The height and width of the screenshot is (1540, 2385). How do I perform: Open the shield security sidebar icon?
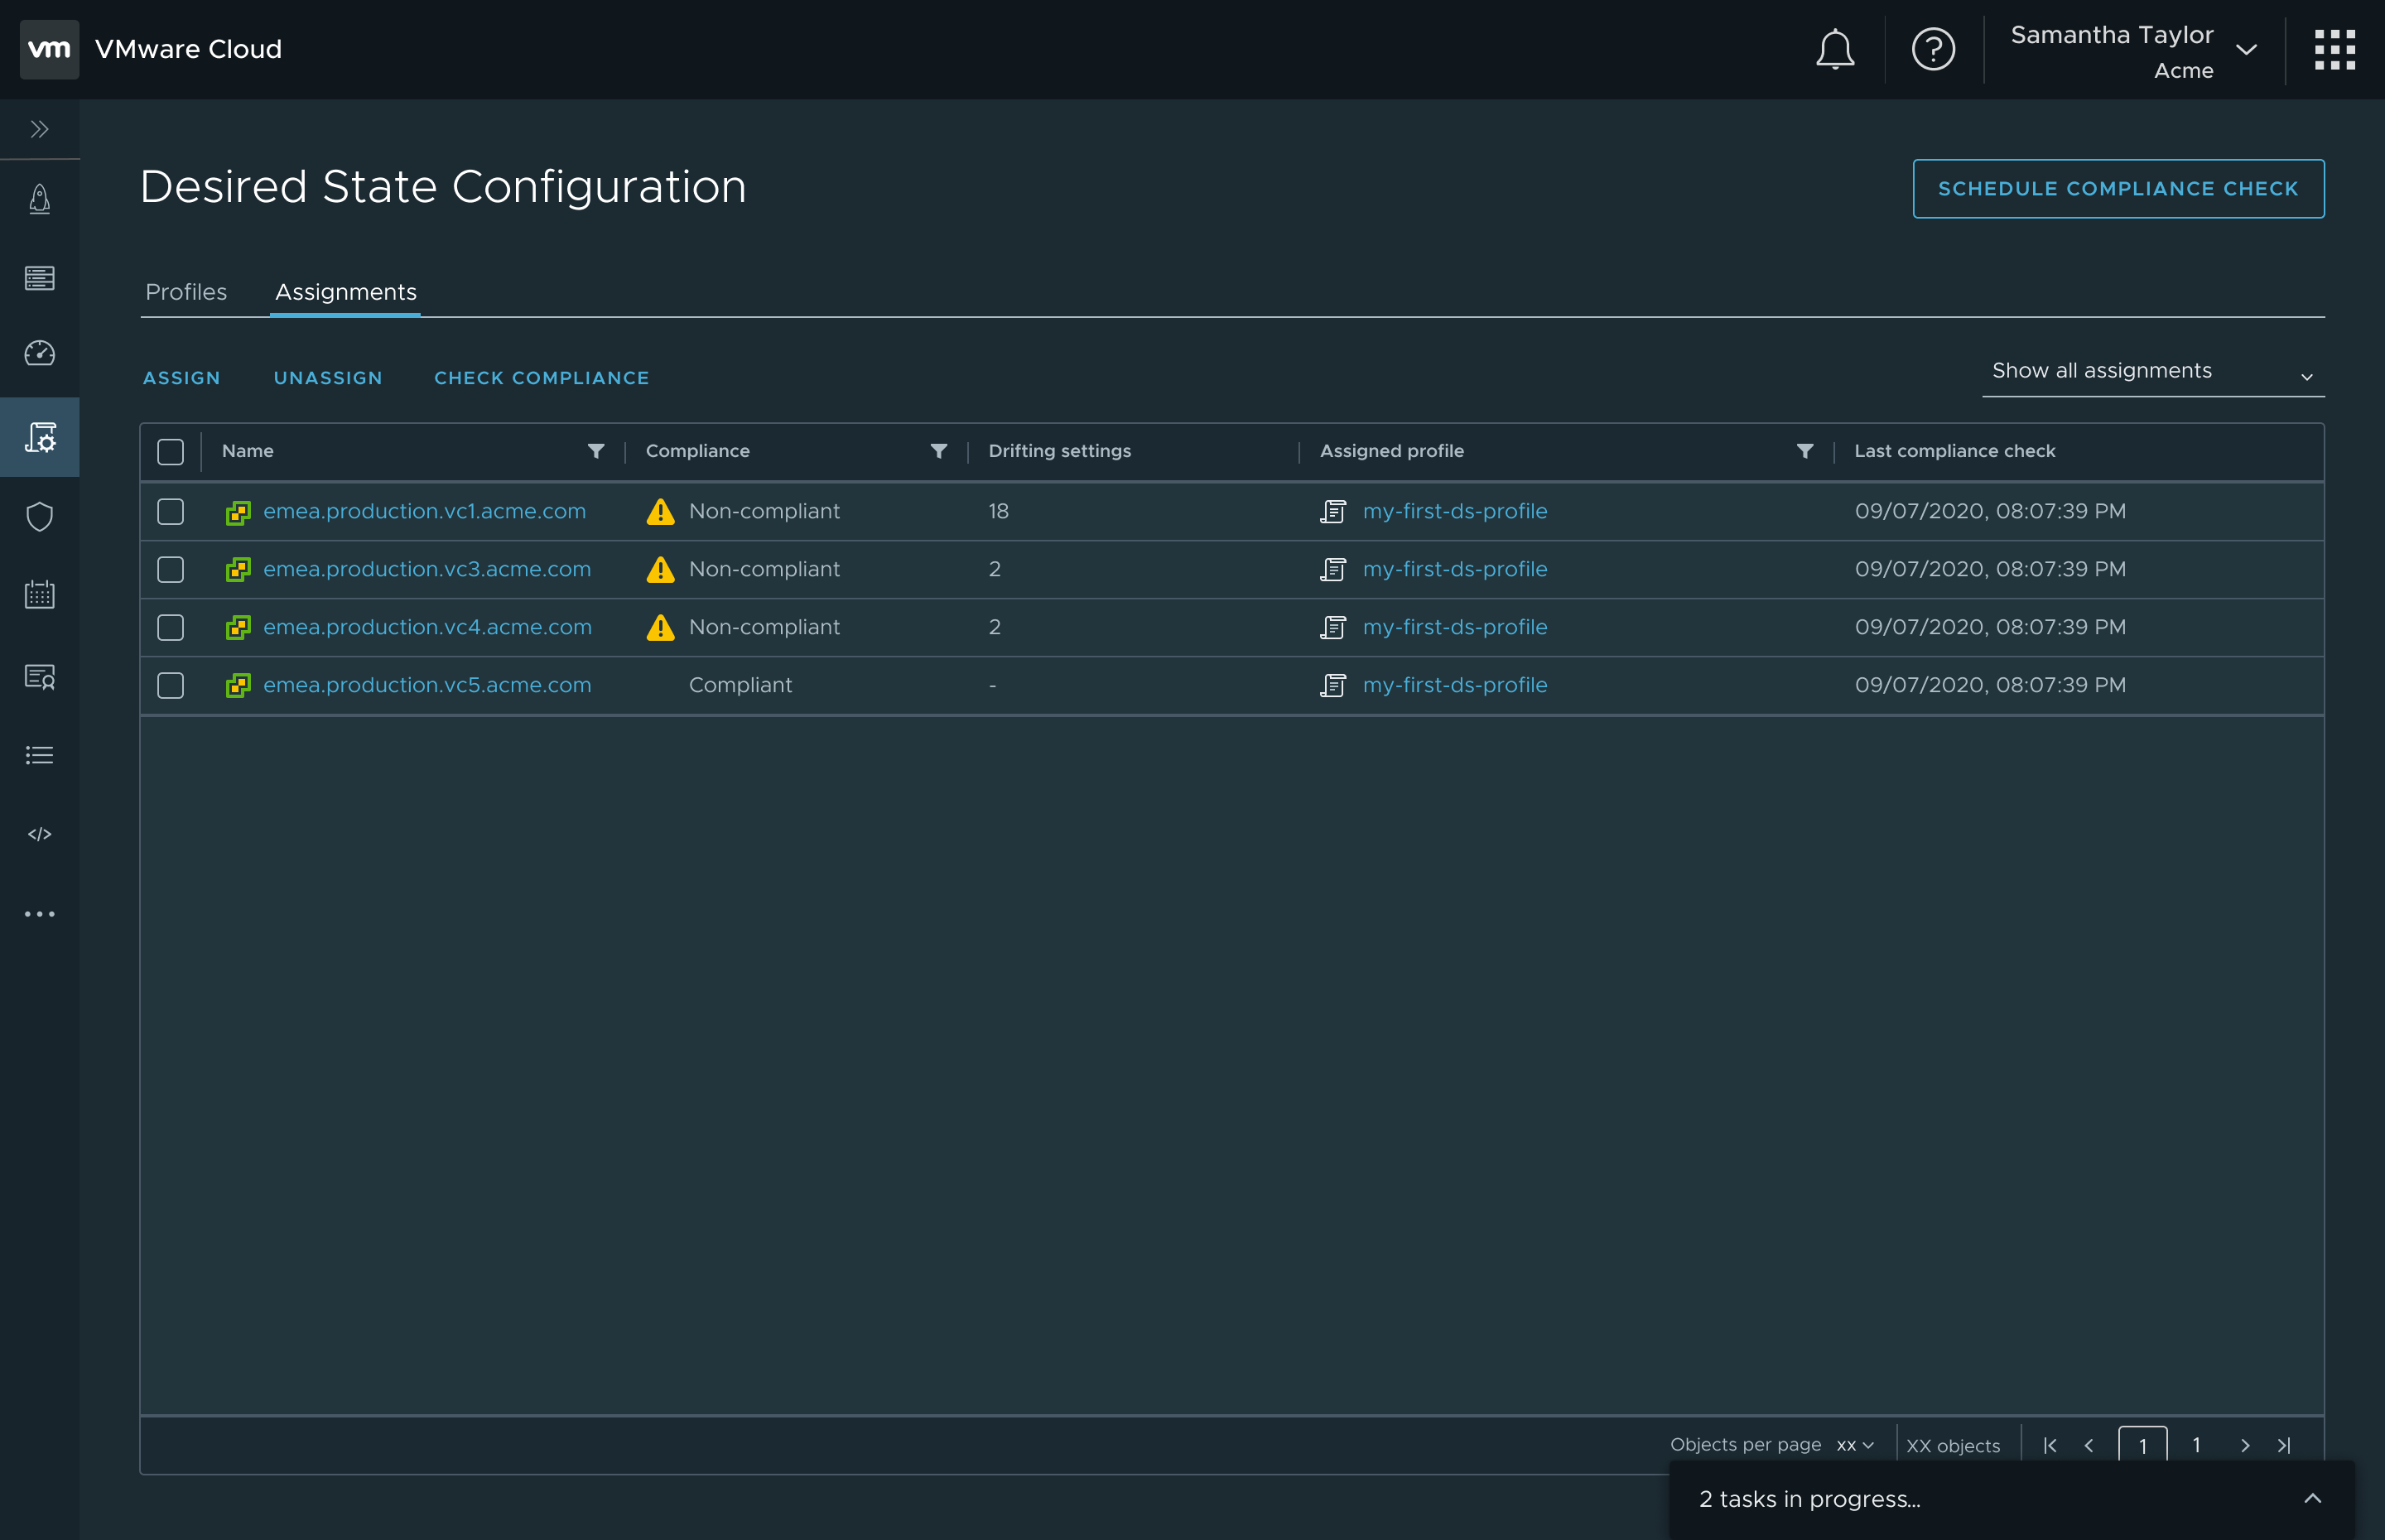[x=40, y=517]
